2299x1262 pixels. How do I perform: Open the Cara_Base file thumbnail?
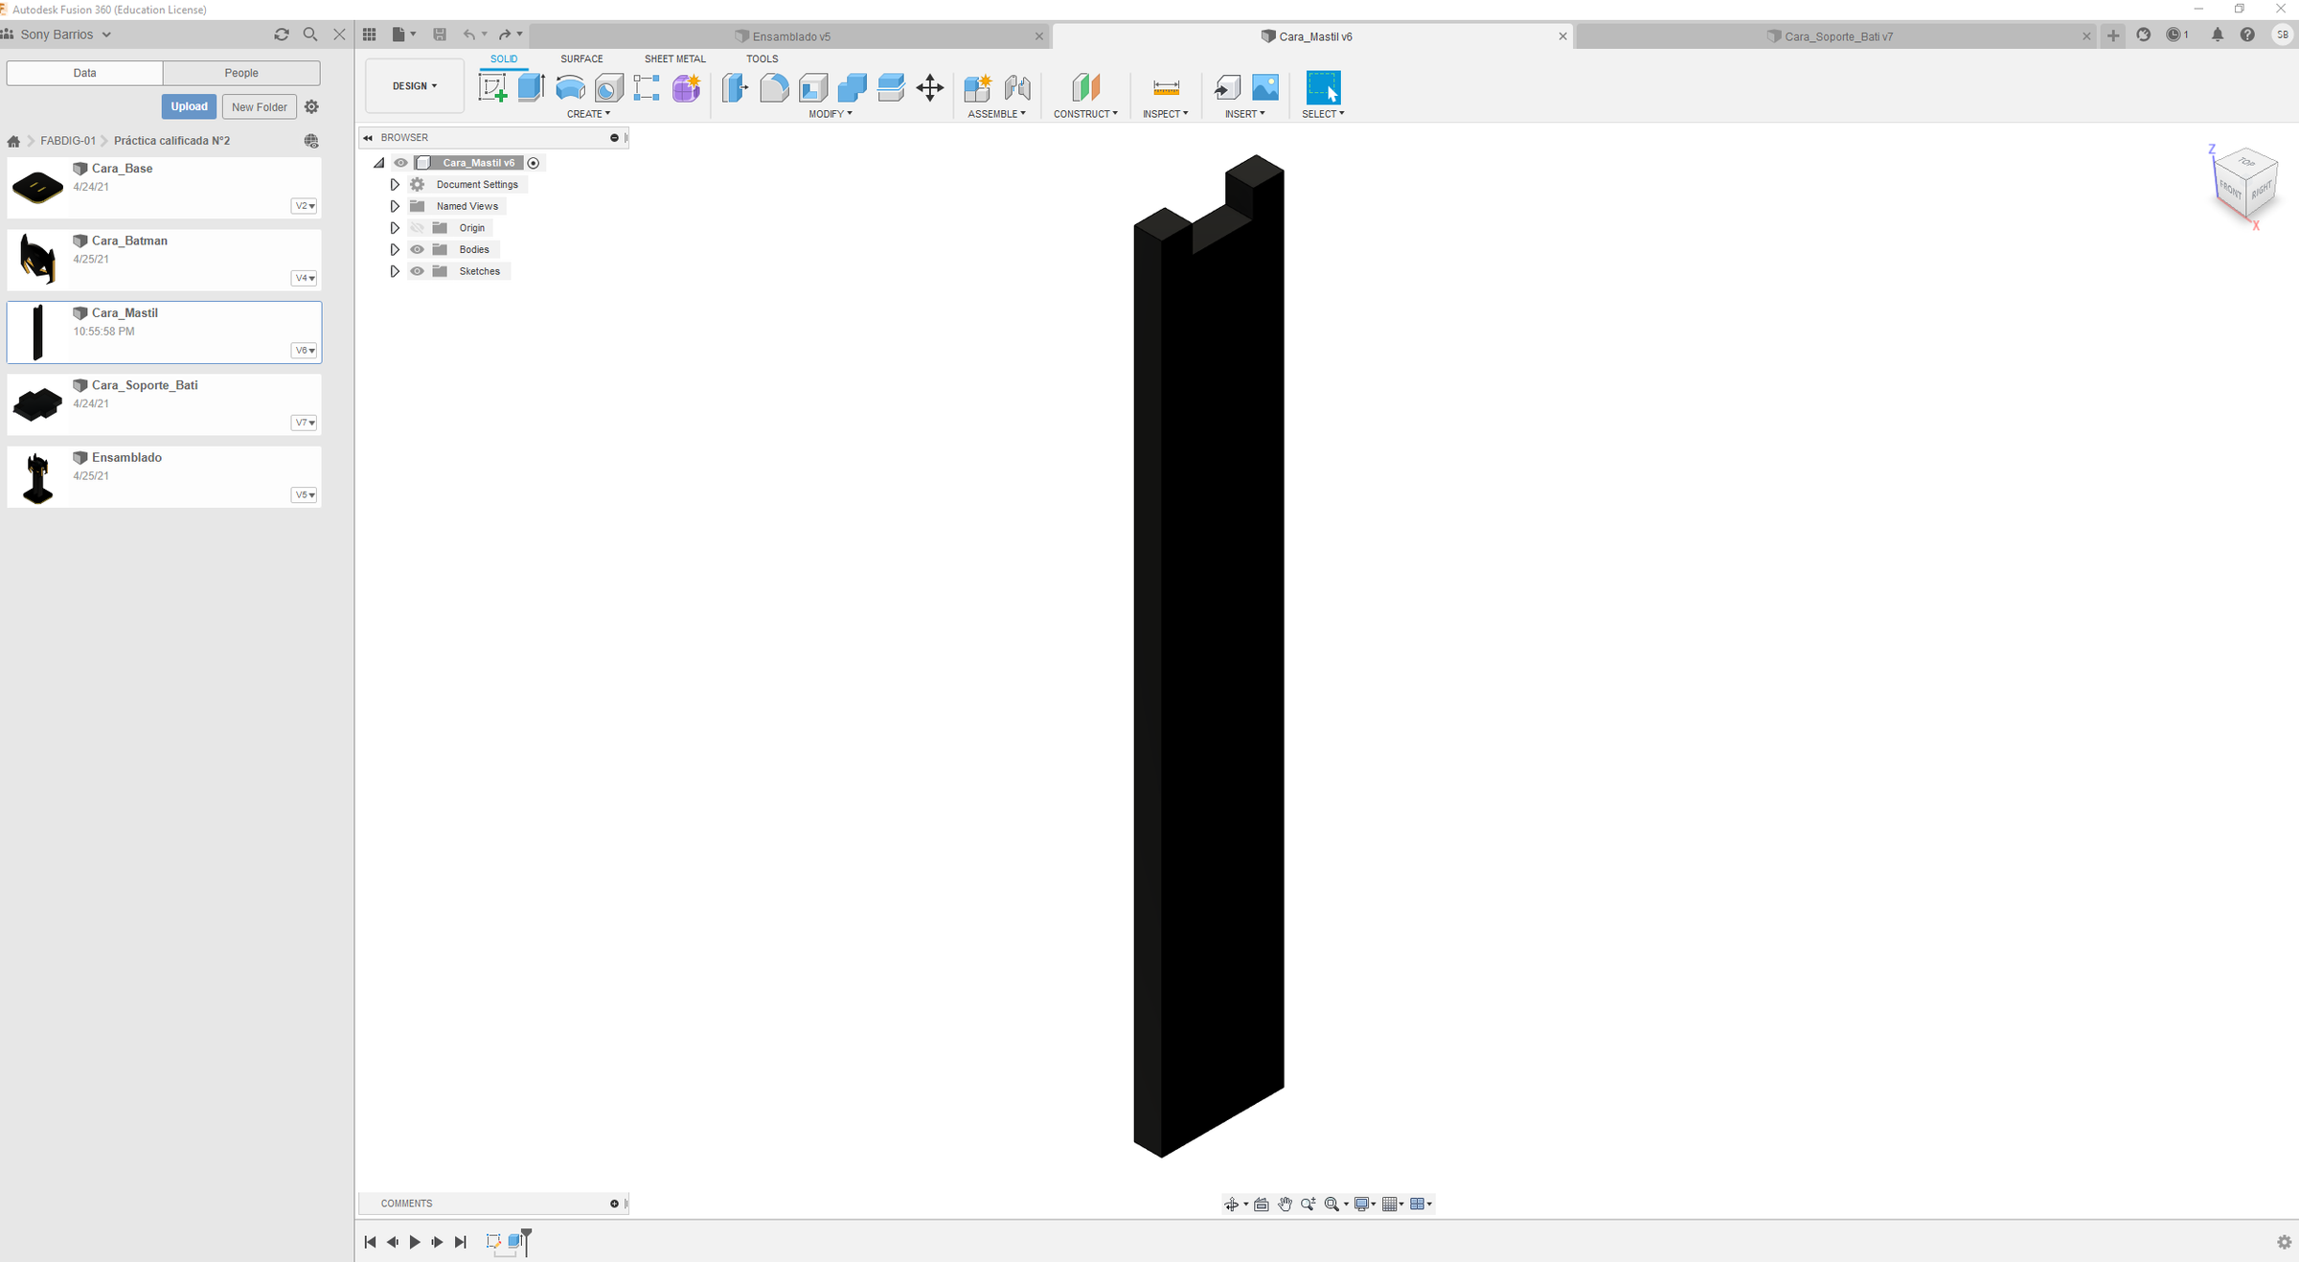[x=37, y=187]
